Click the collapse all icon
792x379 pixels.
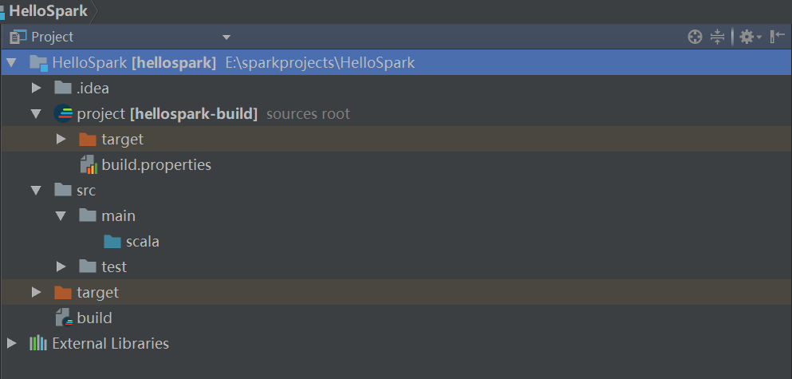click(x=717, y=37)
